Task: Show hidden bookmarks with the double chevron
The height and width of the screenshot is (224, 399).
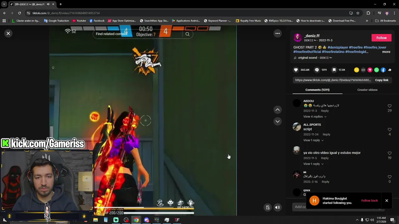Action: pos(367,21)
